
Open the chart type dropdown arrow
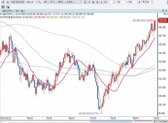[x=48, y=2]
